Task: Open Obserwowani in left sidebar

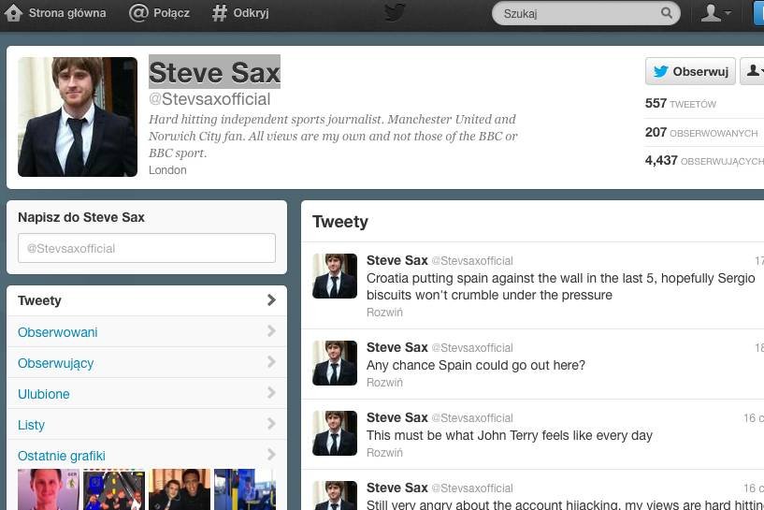Action: [x=147, y=332]
